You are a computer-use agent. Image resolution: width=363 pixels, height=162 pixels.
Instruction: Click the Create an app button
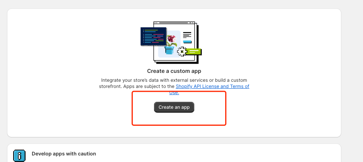[174, 107]
